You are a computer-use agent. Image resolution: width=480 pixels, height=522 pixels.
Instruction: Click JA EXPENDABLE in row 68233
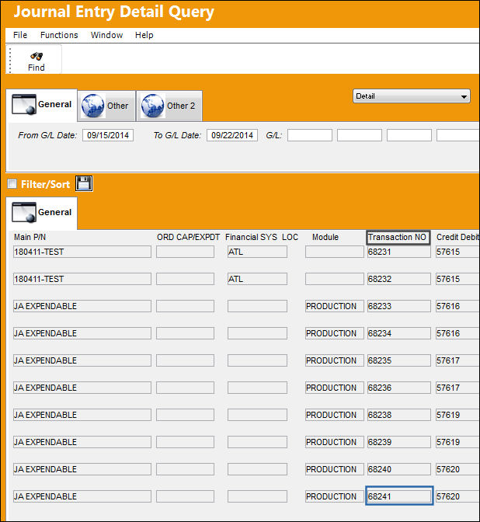pos(82,306)
